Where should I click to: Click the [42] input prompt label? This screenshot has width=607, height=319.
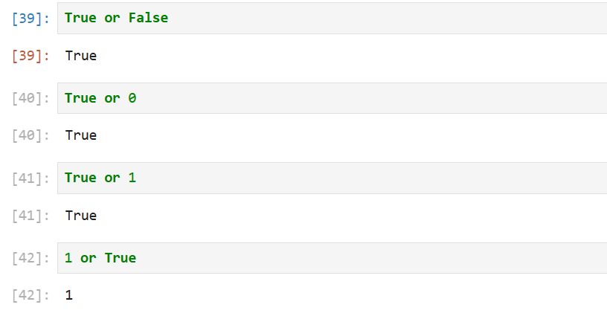(30, 258)
